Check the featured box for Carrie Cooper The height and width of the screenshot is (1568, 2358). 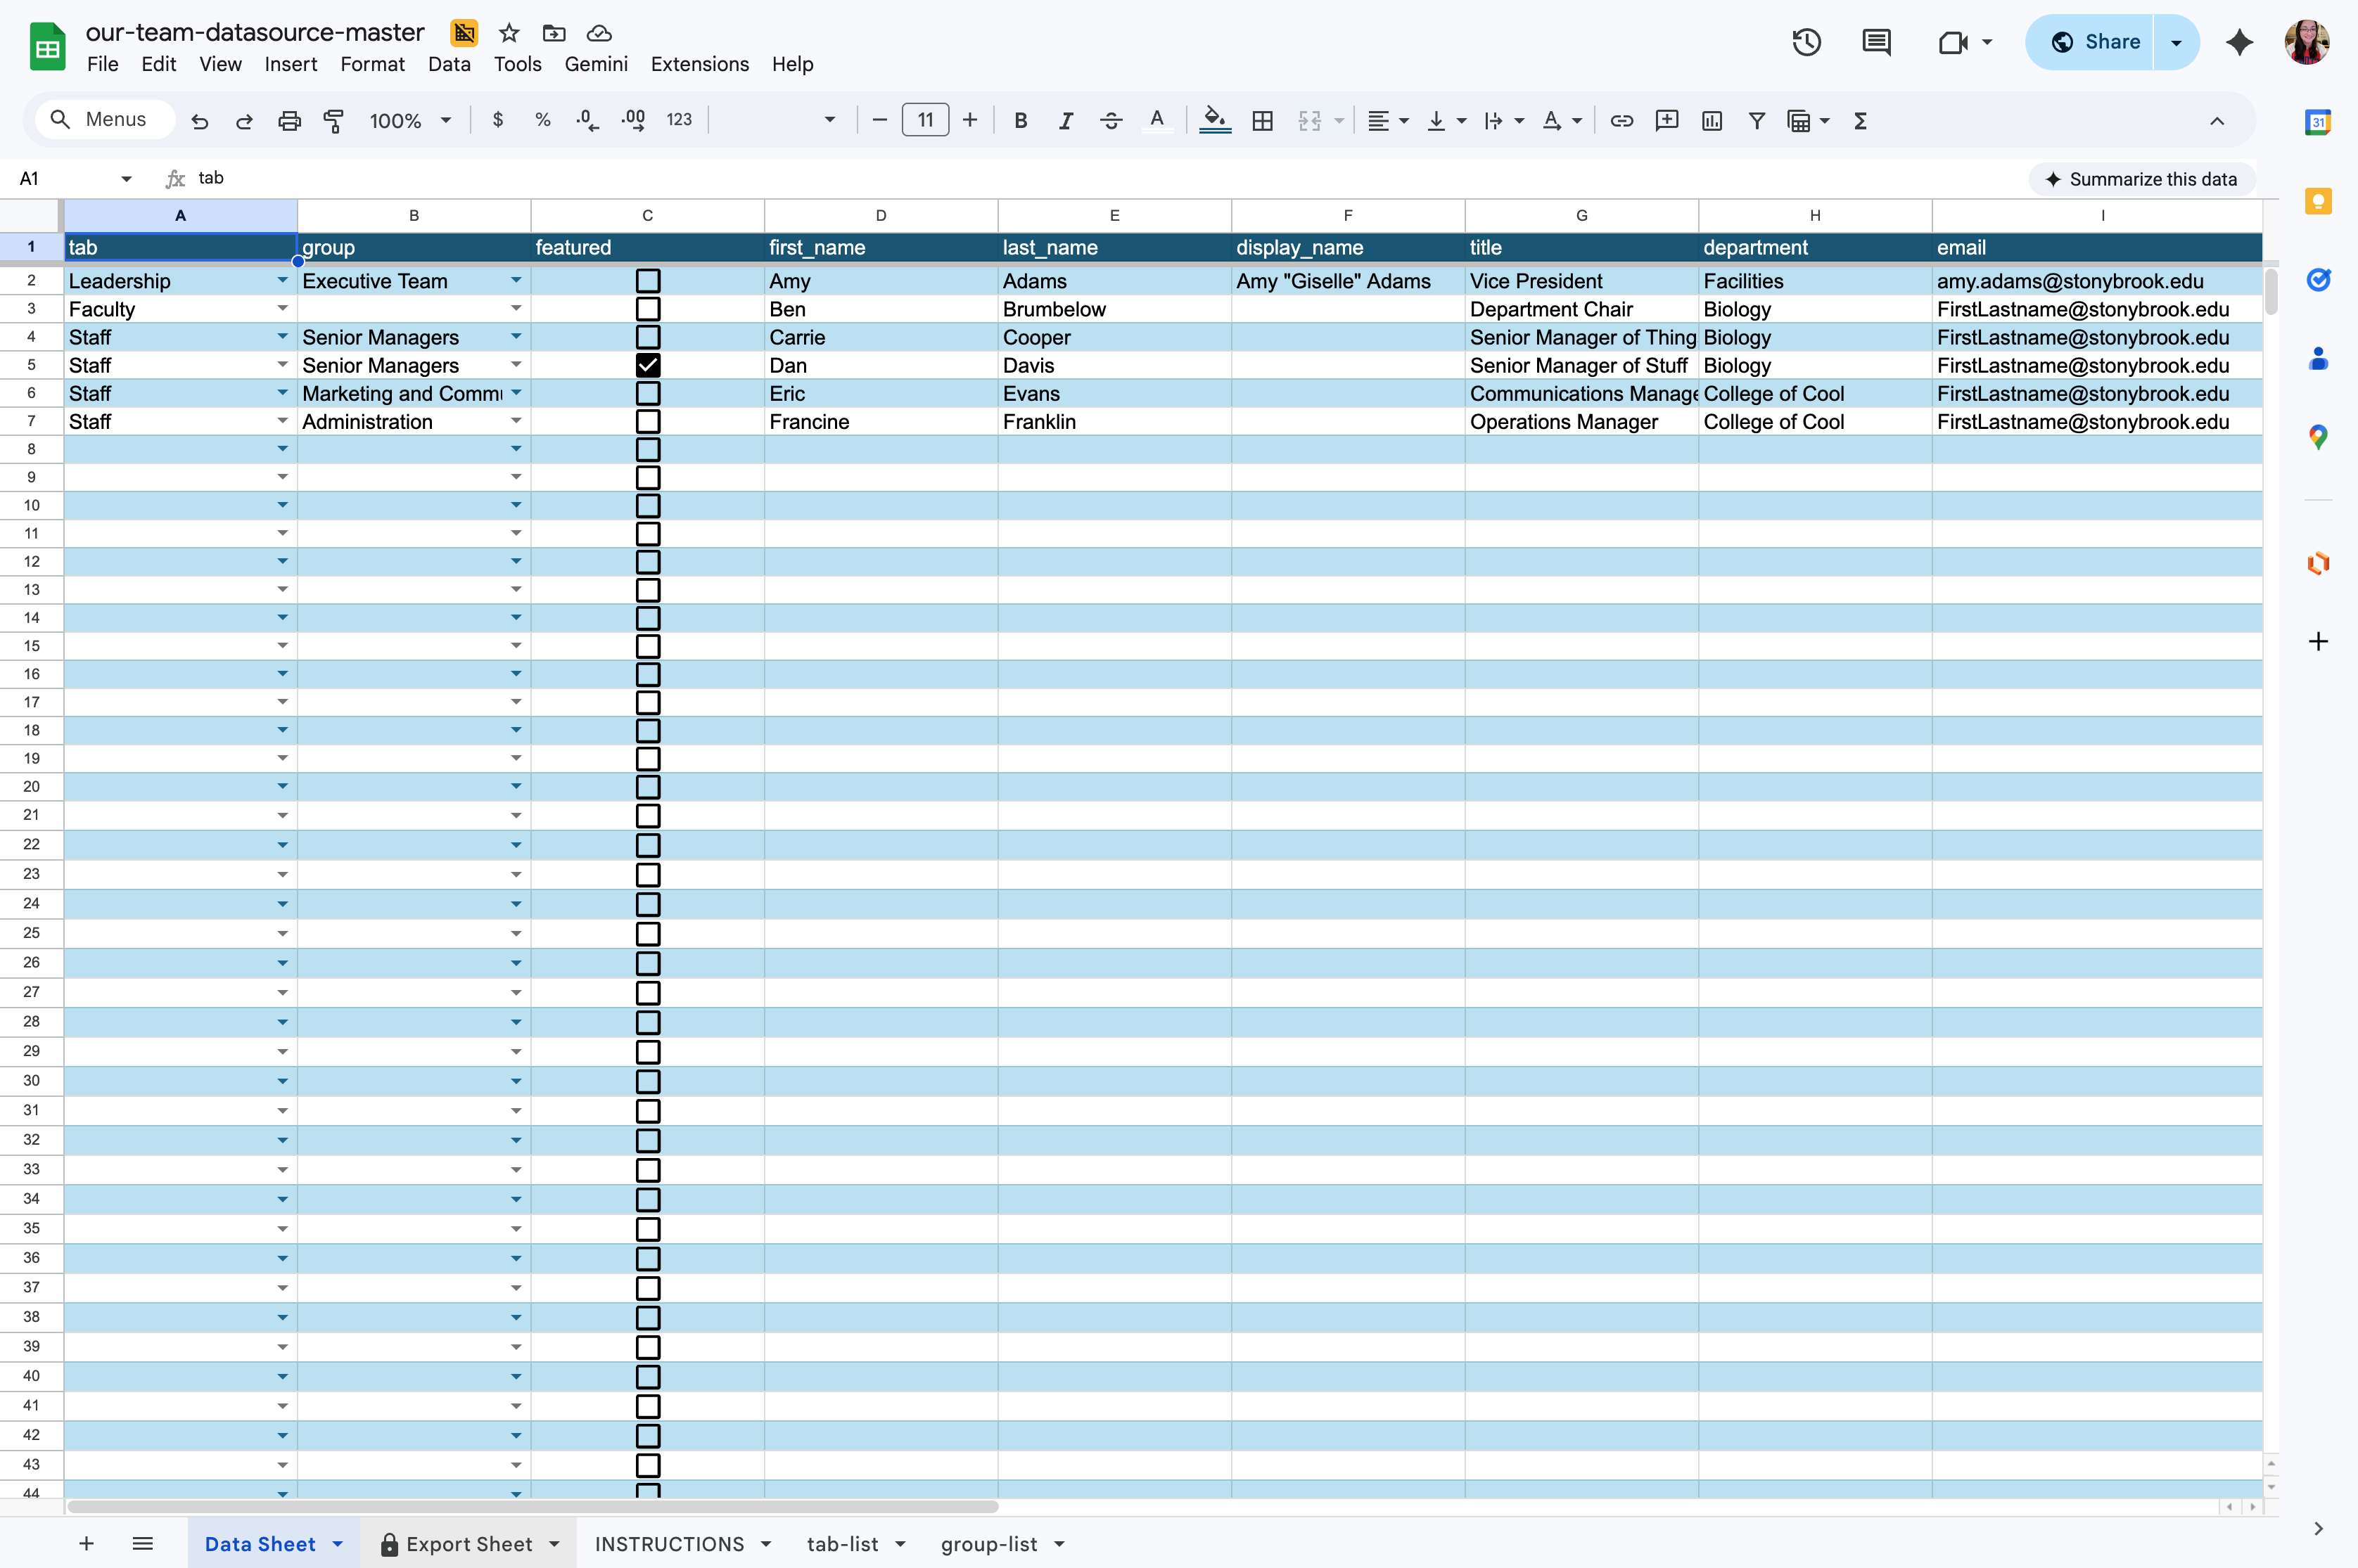point(649,337)
